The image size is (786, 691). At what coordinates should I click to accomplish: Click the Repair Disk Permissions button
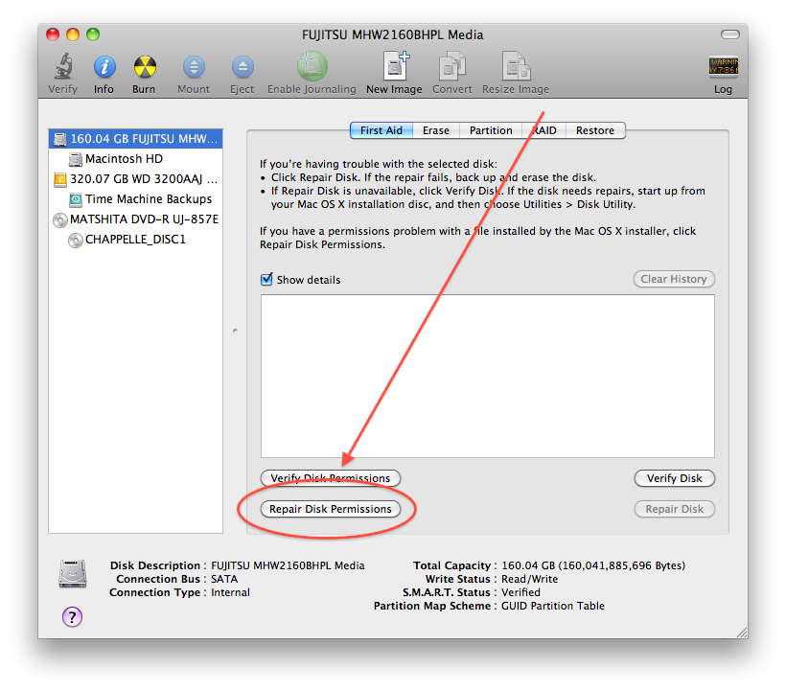331,509
